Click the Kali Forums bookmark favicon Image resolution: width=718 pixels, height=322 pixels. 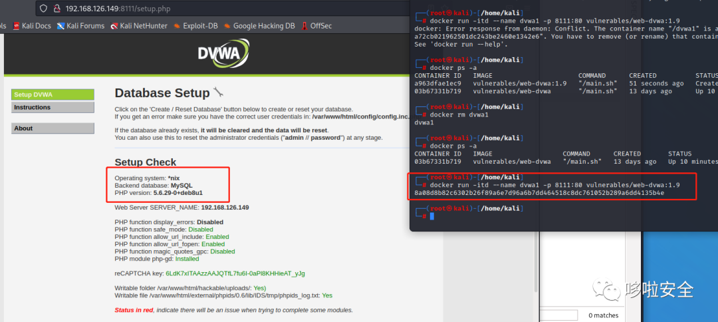point(60,26)
